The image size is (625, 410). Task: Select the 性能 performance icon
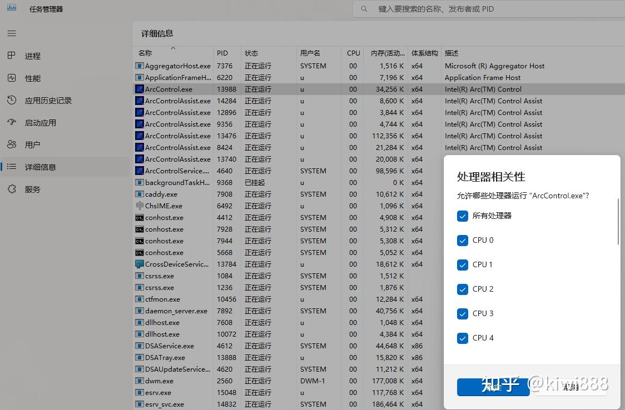(x=12, y=78)
